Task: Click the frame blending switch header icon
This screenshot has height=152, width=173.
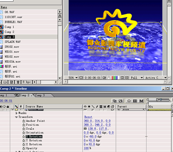Action: tap(101, 106)
